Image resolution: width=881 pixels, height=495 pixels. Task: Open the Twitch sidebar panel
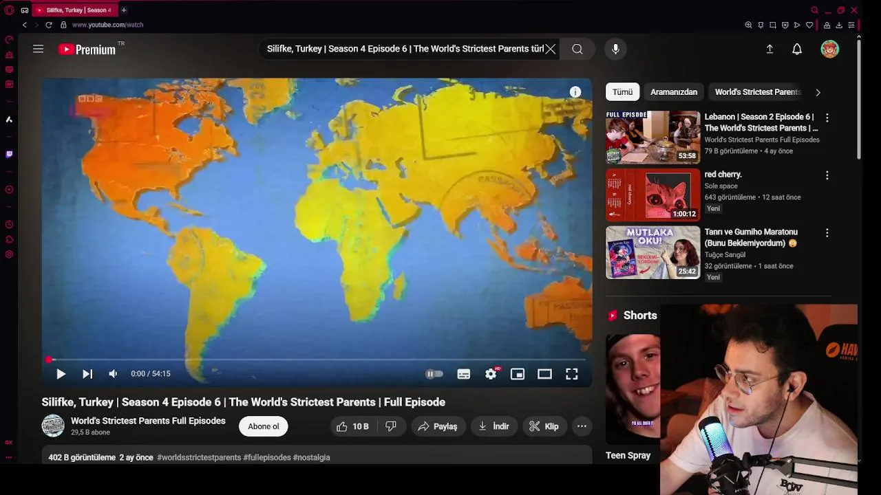(x=9, y=154)
